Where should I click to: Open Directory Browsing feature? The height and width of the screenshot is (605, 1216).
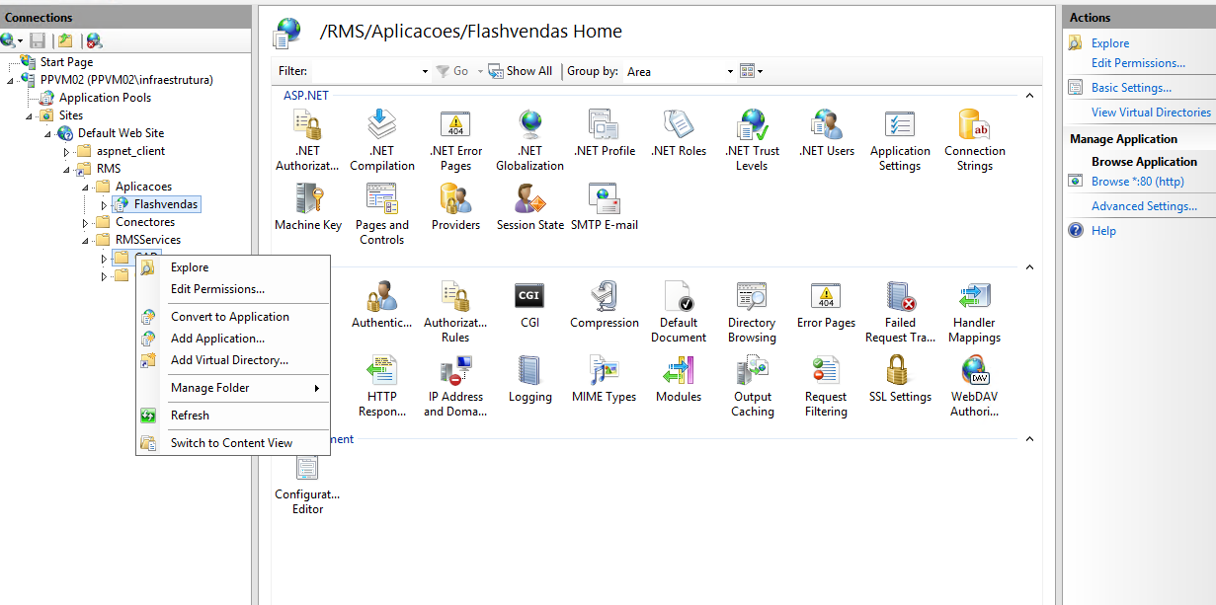(x=752, y=312)
